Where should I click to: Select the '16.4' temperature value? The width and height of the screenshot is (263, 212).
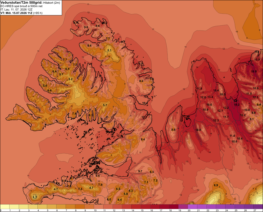(x=216, y=90)
